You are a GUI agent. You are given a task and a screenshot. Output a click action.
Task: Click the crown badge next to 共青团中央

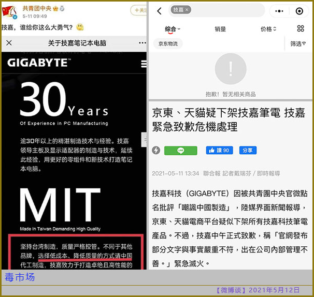click(55, 8)
